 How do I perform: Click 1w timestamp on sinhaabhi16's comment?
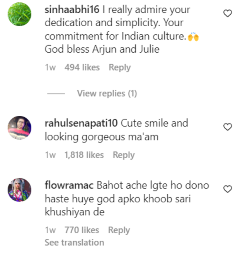tap(50, 67)
